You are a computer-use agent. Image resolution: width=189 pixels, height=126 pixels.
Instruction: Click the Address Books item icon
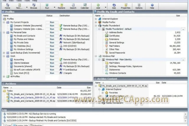pos(107,33)
